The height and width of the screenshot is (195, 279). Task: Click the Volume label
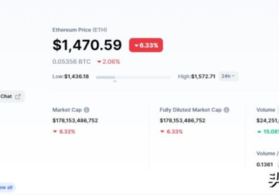(266, 110)
